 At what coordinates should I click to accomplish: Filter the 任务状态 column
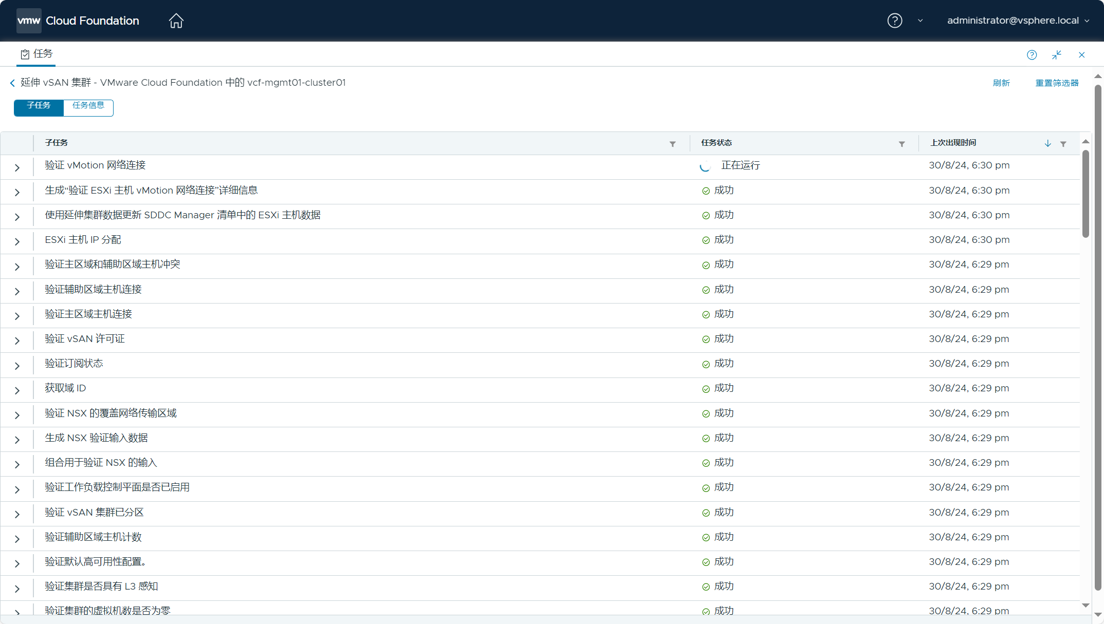(x=901, y=144)
